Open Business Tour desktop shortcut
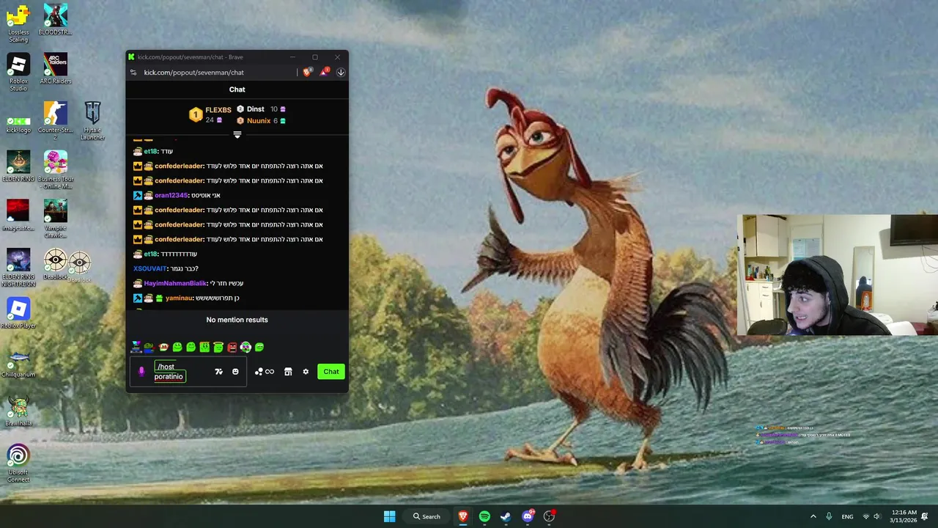Viewport: 938px width, 528px height. click(x=56, y=170)
